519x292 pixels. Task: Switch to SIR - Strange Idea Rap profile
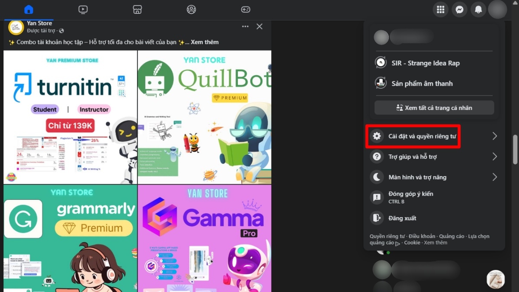(x=433, y=63)
